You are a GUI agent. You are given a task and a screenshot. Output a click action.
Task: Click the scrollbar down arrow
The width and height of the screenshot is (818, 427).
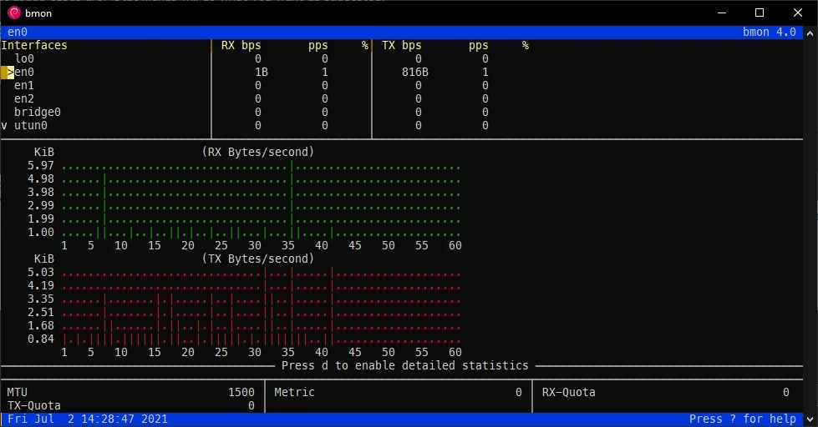click(810, 419)
